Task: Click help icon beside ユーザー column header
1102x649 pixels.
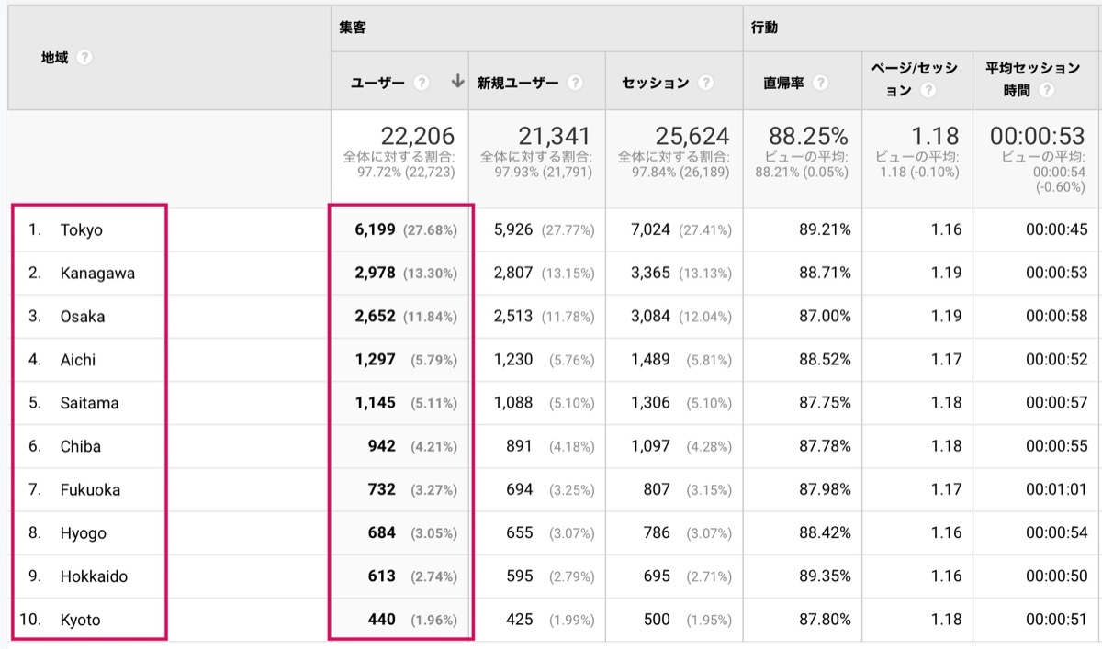Action: (x=422, y=83)
